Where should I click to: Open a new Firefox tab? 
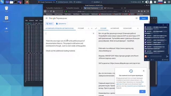click(x=125, y=8)
